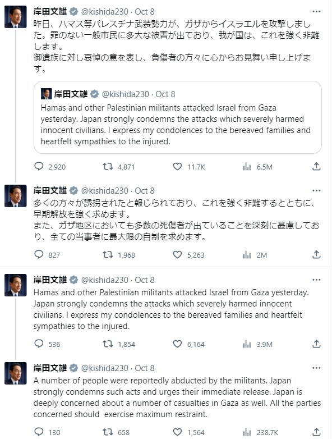The image size is (332, 439).
Task: View analytics showing 238.7K views
Action: 247,432
